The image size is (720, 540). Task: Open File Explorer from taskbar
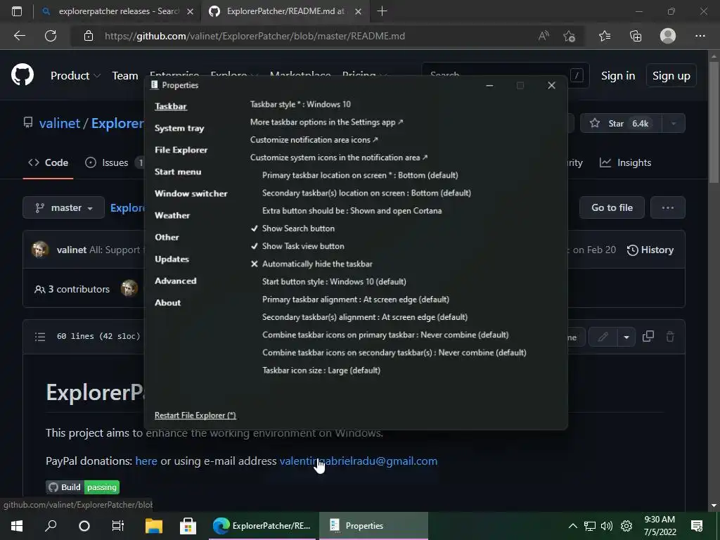coord(154,526)
